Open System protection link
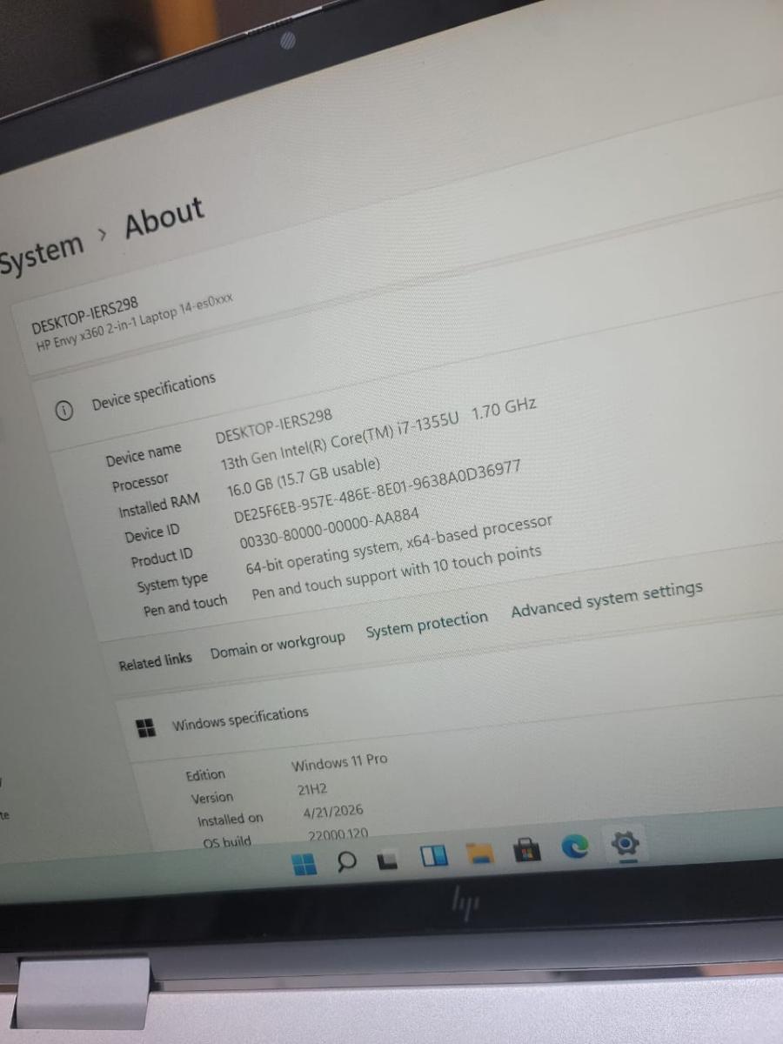 (427, 625)
